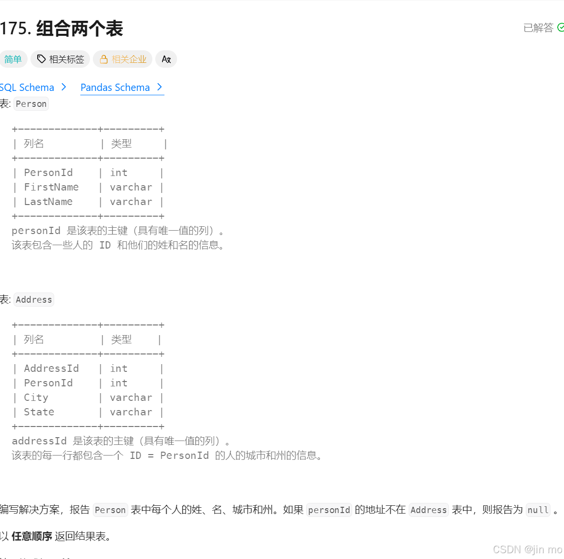Open the 相关标签 topic tags
The image size is (564, 559).
pos(64,59)
